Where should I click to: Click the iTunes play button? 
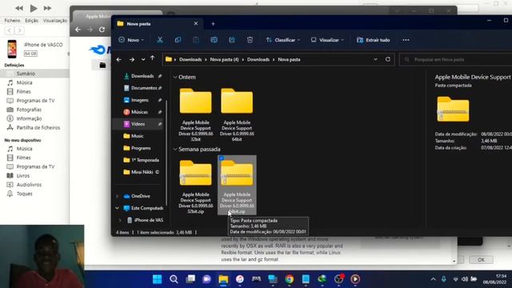[x=34, y=8]
